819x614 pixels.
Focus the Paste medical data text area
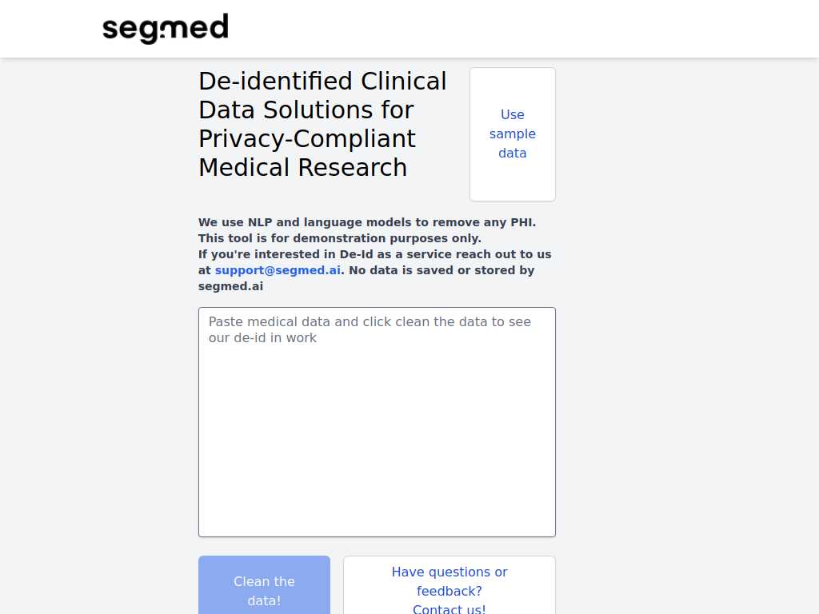[378, 422]
